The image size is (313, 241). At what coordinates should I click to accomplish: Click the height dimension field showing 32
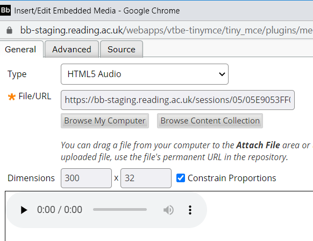pos(146,178)
